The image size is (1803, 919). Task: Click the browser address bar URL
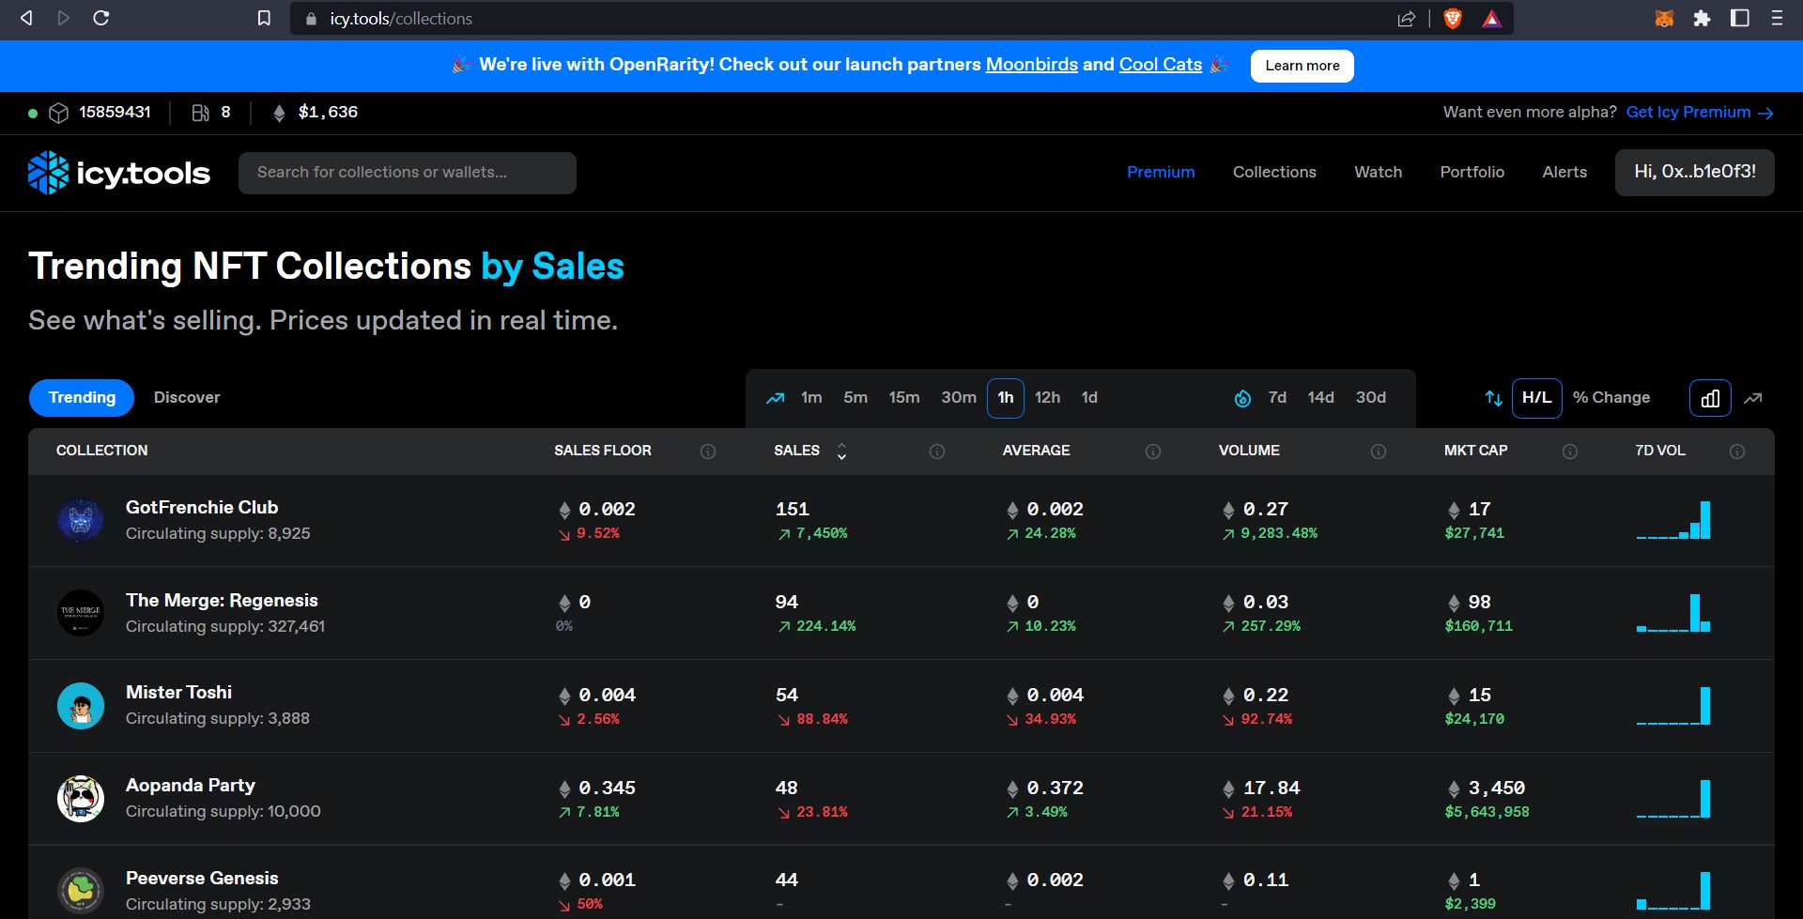click(401, 19)
